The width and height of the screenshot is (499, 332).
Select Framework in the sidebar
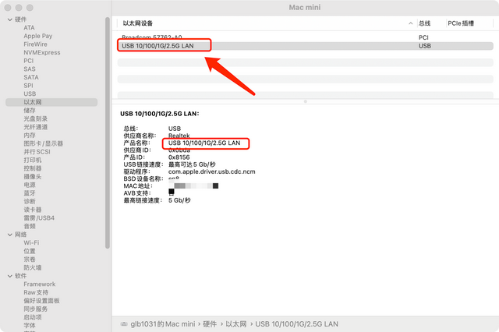40,284
